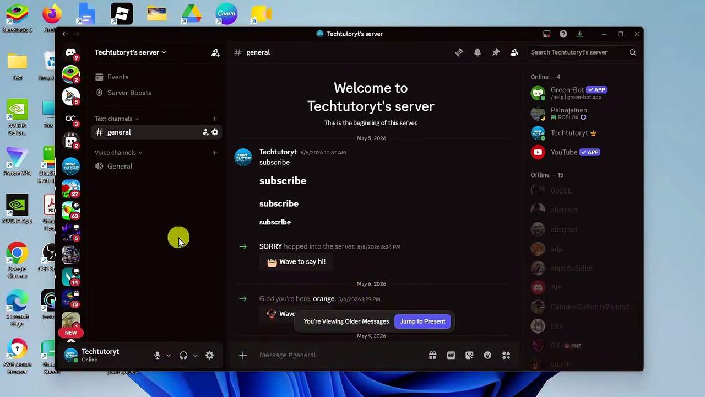Click the back navigation arrow

(x=65, y=34)
